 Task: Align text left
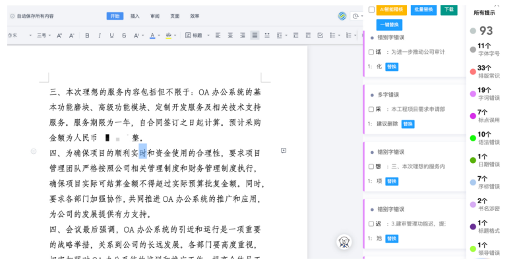pos(218,36)
